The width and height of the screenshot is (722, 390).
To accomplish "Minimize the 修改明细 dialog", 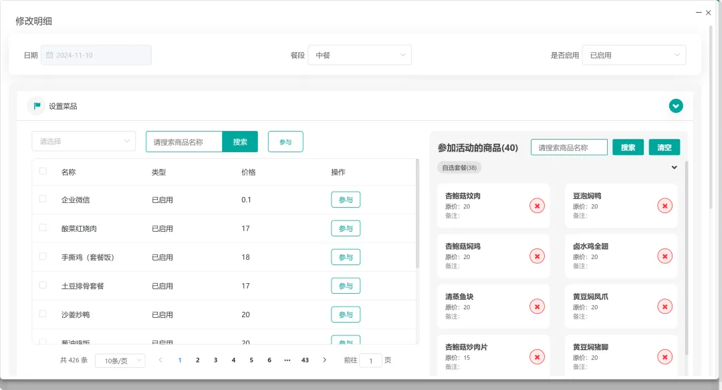I will (699, 13).
